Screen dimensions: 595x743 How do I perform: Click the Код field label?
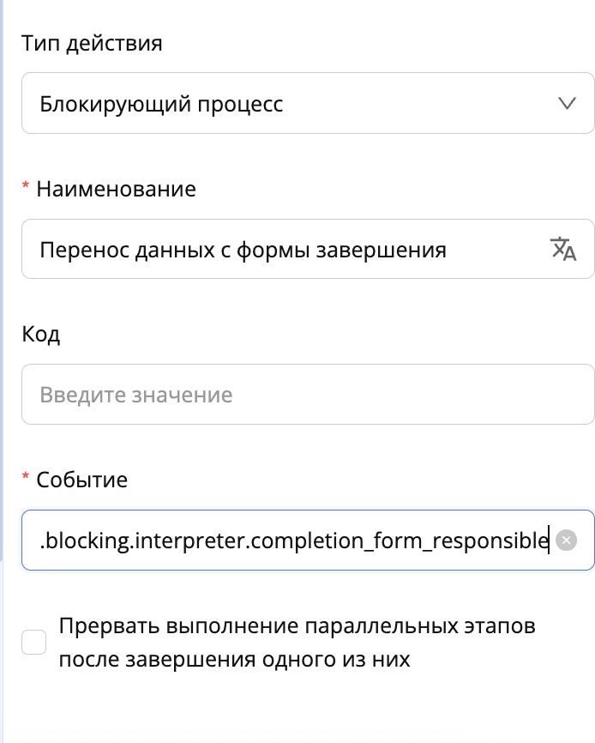click(40, 334)
